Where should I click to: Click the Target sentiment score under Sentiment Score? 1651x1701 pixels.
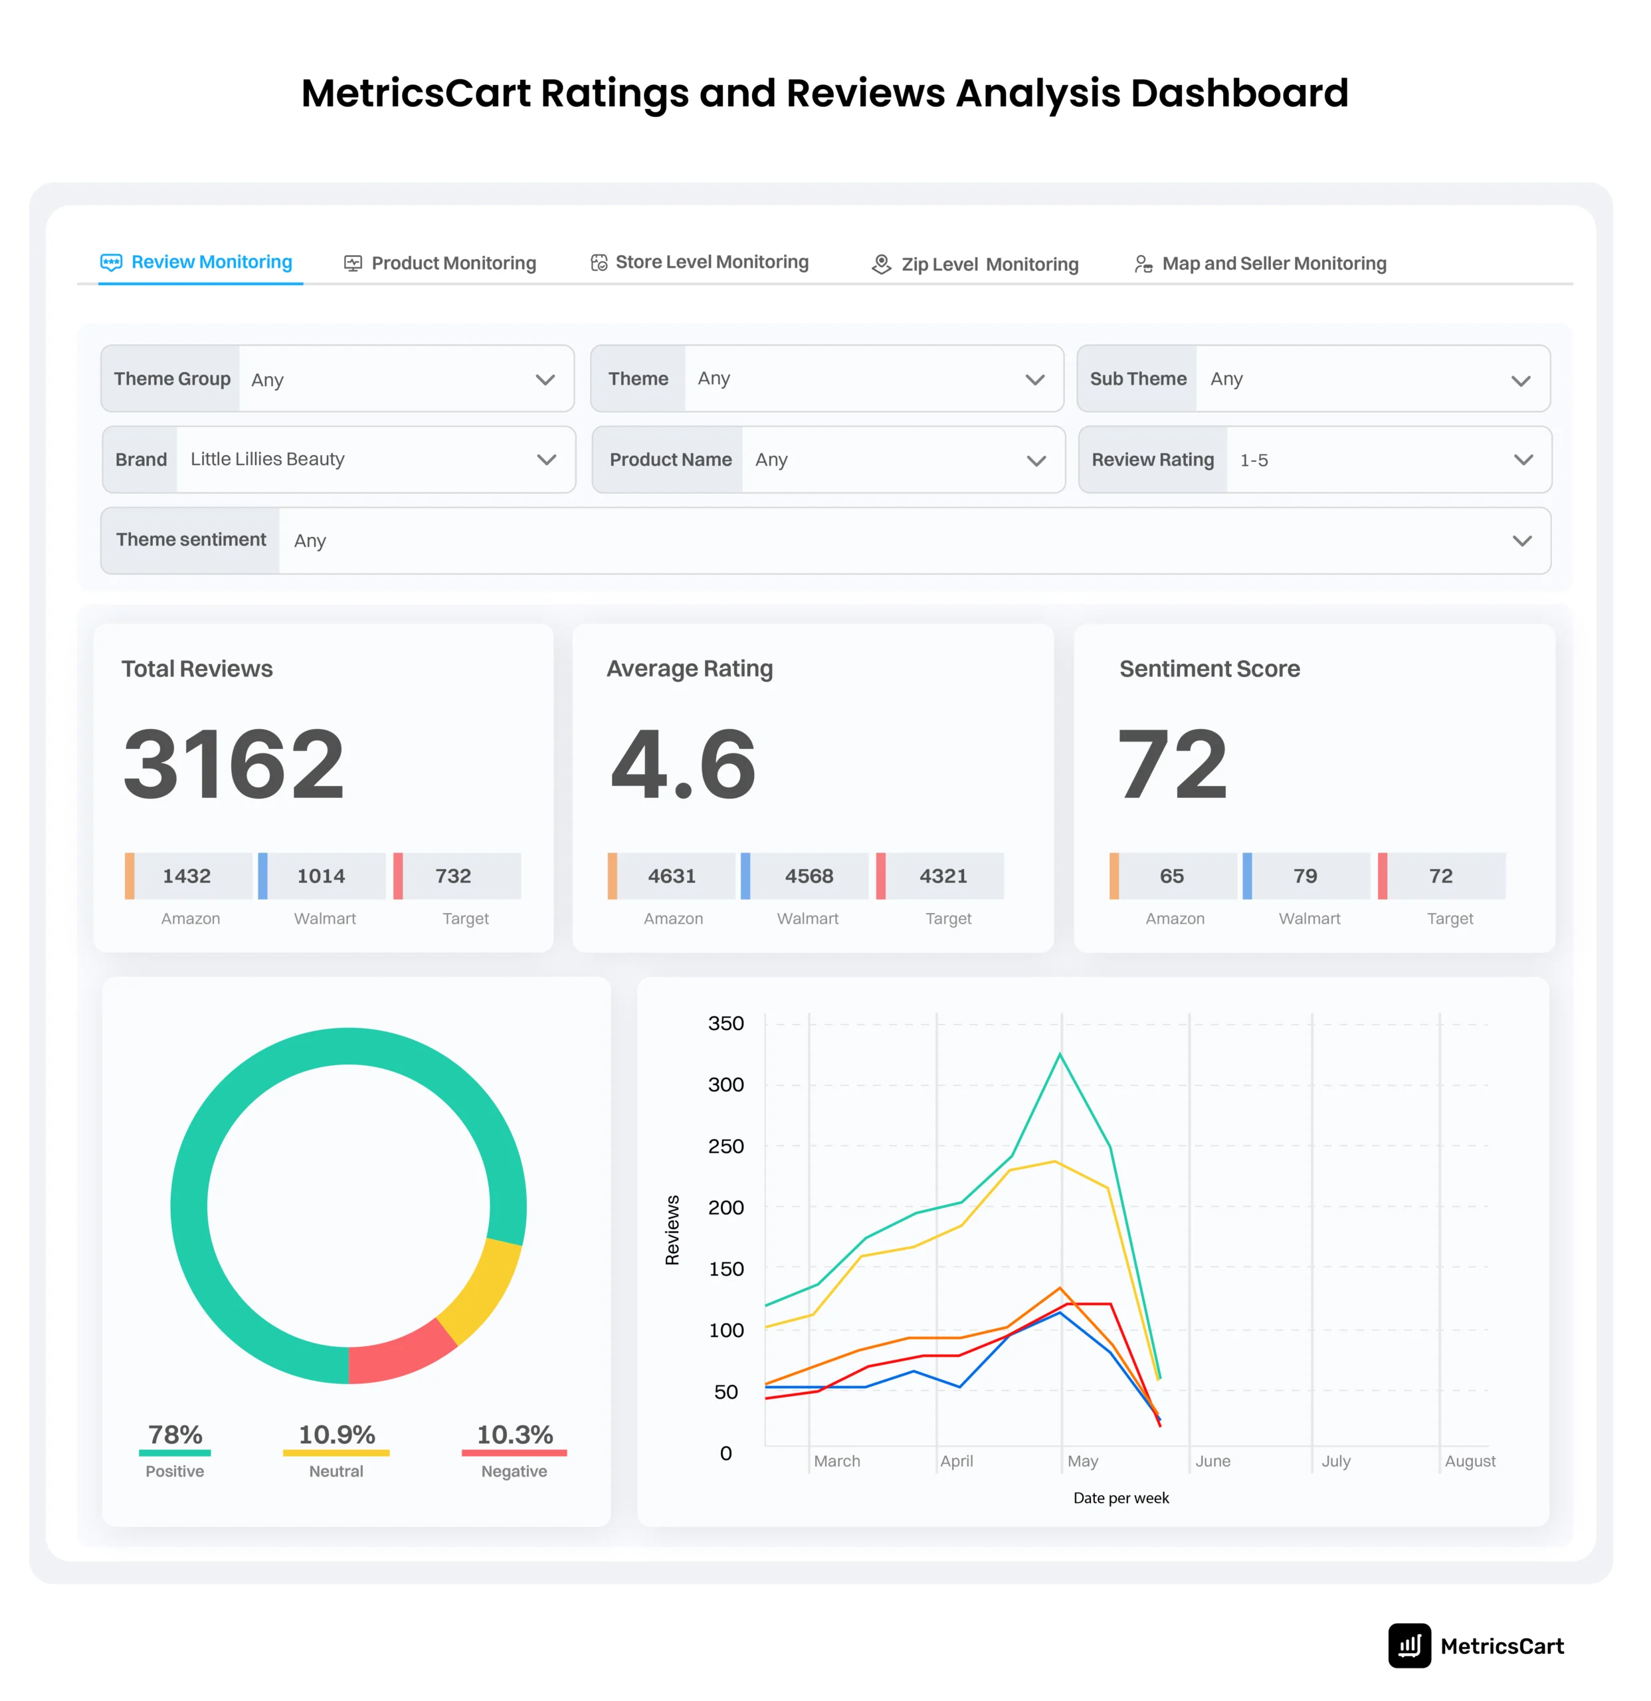click(x=1441, y=876)
